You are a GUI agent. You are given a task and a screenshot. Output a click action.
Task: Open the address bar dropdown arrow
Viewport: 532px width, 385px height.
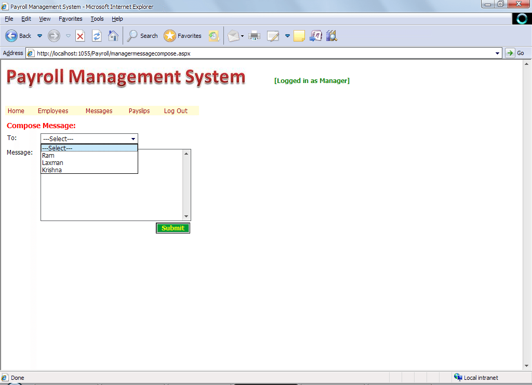[x=498, y=53]
